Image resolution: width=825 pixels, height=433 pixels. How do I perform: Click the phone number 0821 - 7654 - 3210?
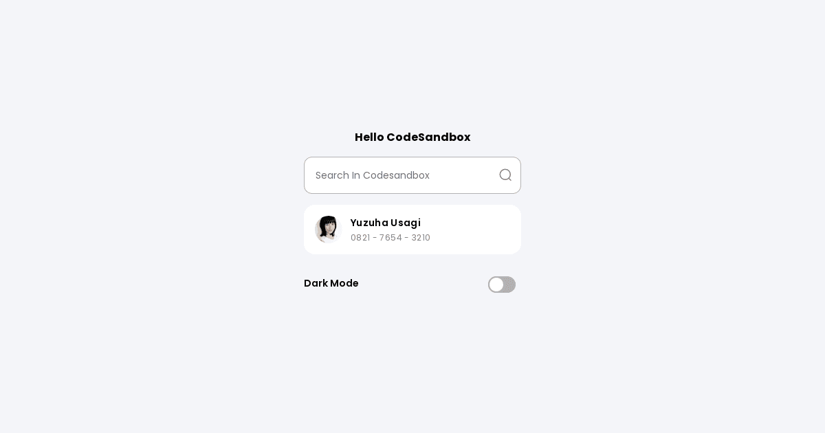(x=390, y=238)
